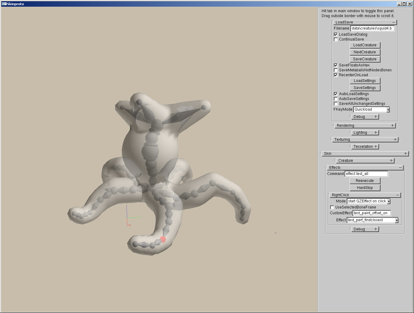Open the Effect test_perf_findclosest dropdown
The image size is (414, 313).
[397, 220]
